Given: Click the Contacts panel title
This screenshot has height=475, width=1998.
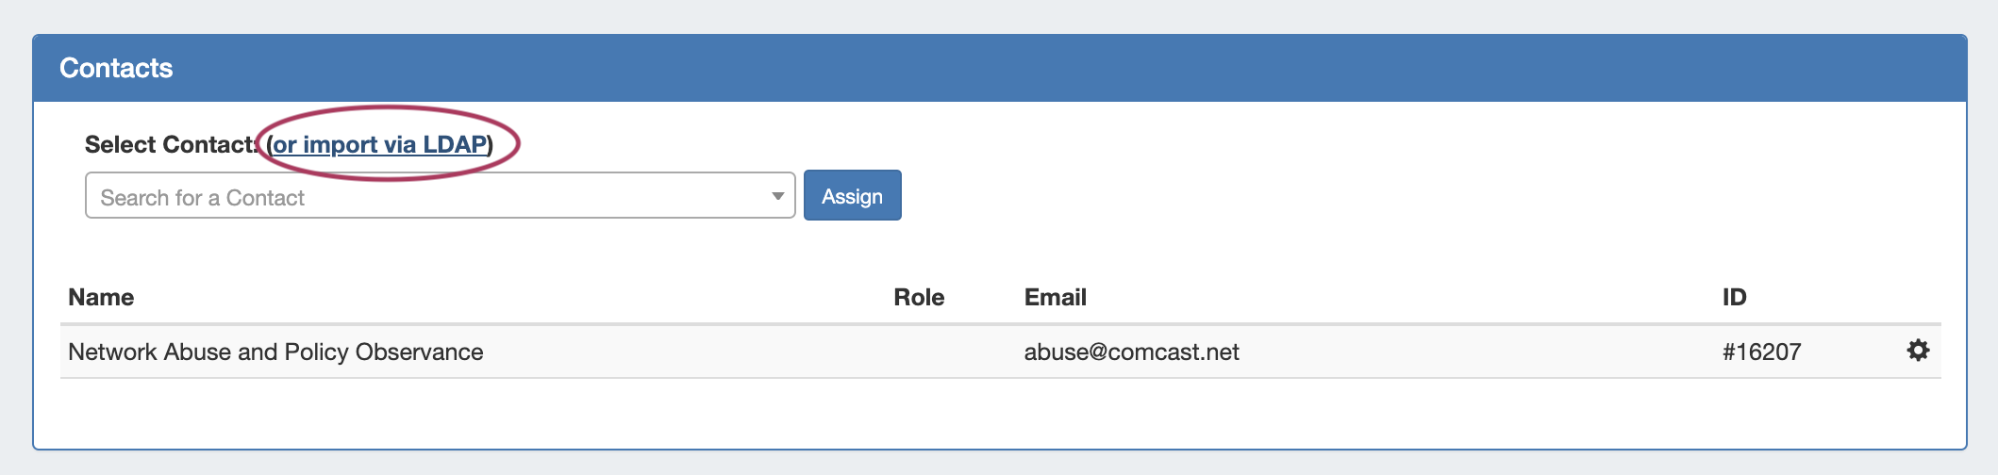Looking at the screenshot, I should [x=116, y=68].
